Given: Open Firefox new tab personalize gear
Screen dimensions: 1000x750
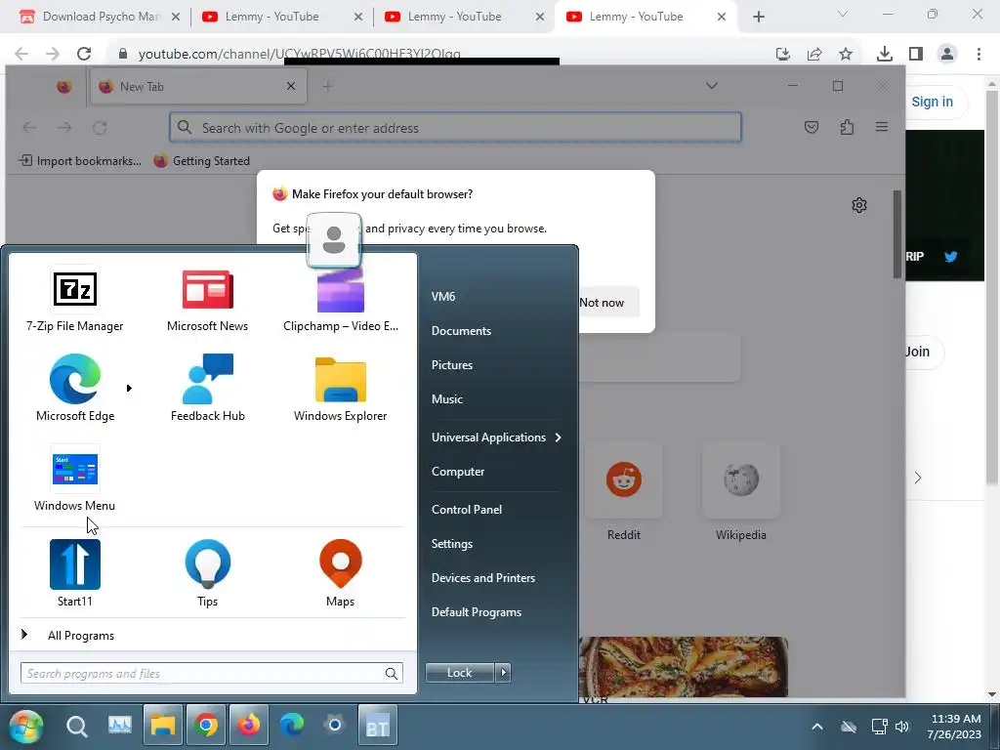Looking at the screenshot, I should (x=859, y=205).
